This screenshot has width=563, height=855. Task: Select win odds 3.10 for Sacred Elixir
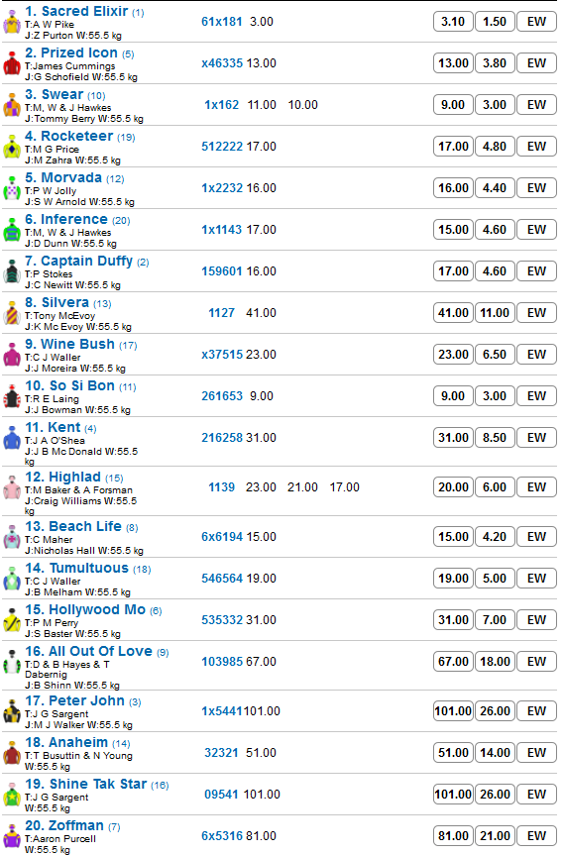tap(453, 22)
